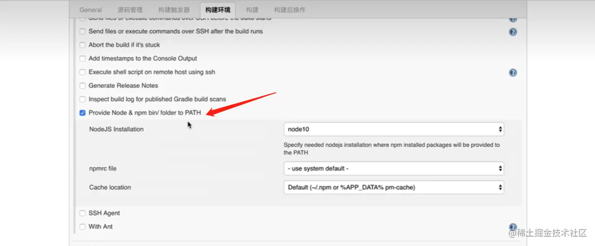Screen dimensions: 595x246
Task: Open the 源码管理 tab
Action: (x=130, y=10)
